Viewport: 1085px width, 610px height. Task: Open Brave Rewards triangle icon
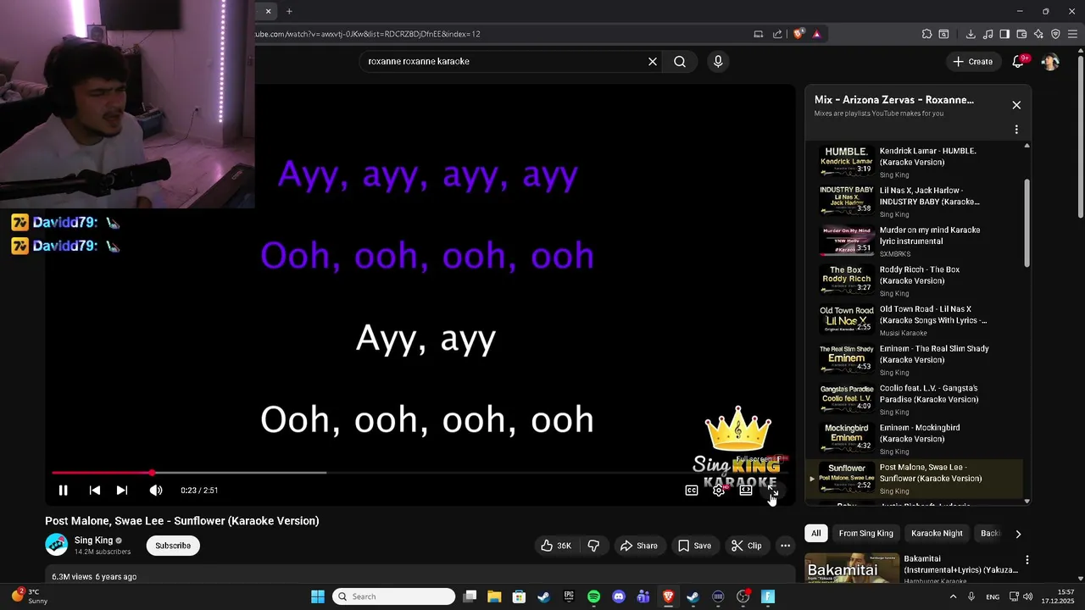(817, 34)
